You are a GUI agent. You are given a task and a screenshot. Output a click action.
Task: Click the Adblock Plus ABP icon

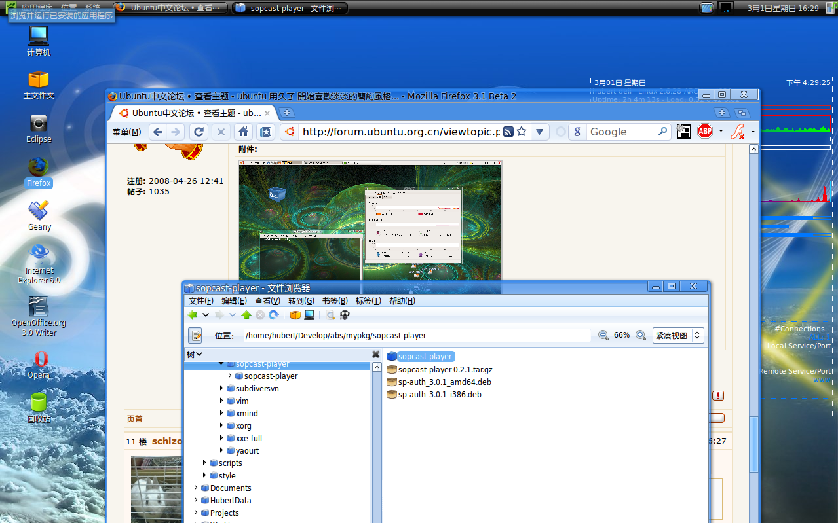(x=705, y=132)
